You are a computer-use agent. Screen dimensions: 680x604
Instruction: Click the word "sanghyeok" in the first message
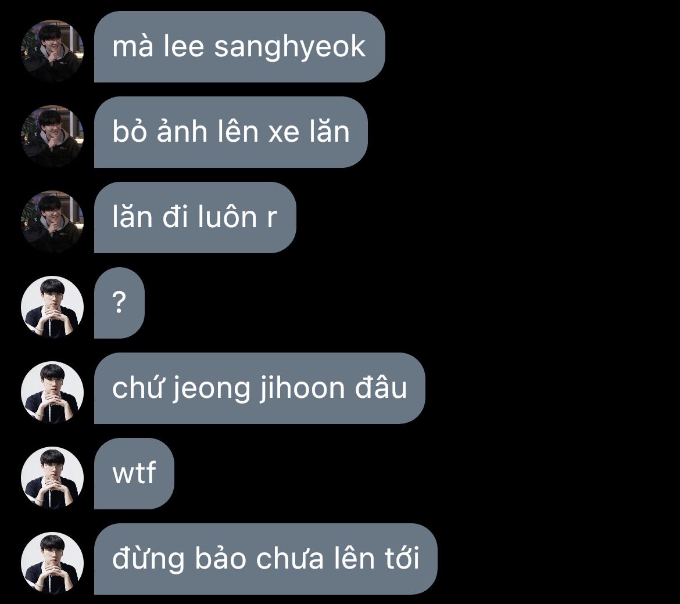tap(289, 49)
